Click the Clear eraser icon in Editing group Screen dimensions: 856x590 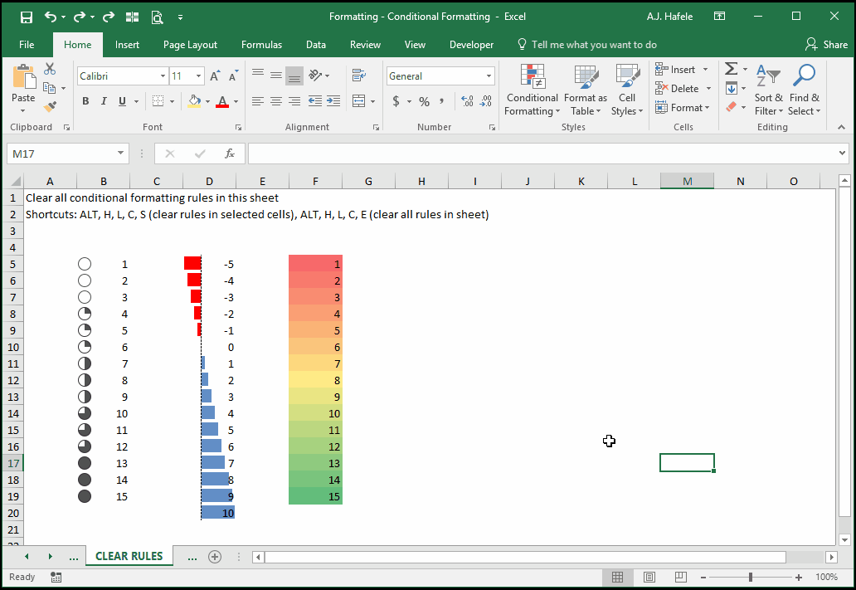tap(732, 106)
